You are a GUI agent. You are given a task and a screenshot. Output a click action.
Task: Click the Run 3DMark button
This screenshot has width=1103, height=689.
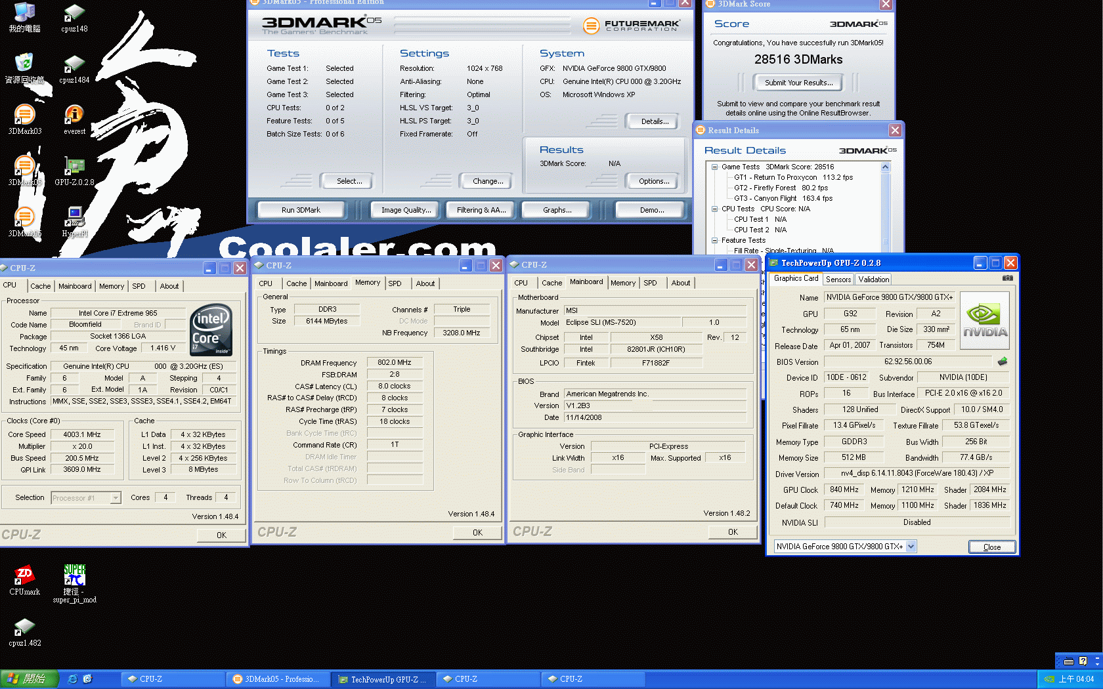[x=301, y=210]
